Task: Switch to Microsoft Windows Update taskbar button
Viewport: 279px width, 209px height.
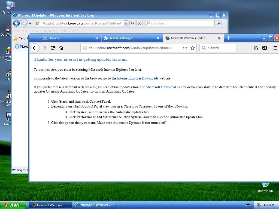Action: pos(50,205)
